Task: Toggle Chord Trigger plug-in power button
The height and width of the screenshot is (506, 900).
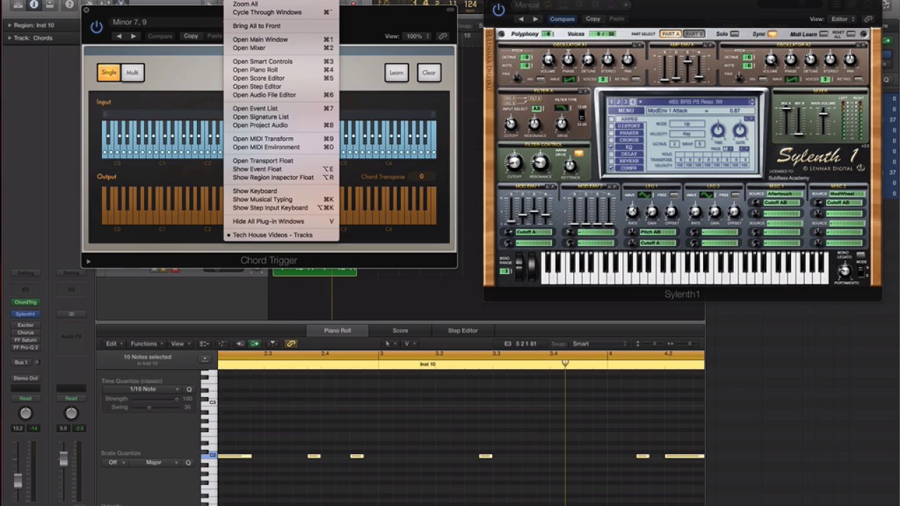Action: (97, 27)
